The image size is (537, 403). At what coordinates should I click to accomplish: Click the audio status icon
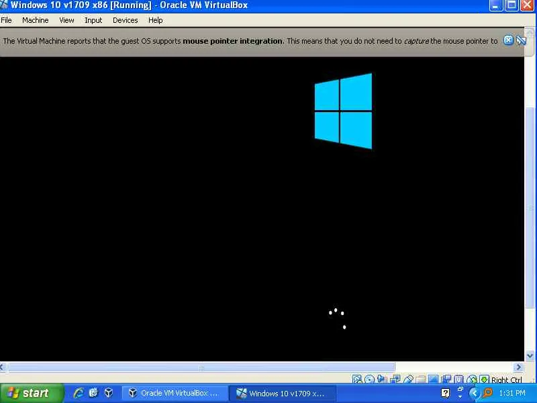pyautogui.click(x=382, y=379)
